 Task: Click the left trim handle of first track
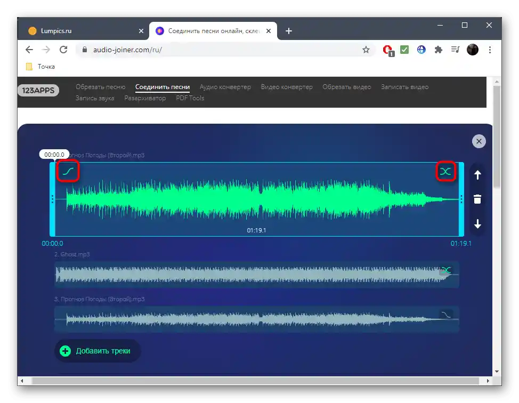coord(52,199)
